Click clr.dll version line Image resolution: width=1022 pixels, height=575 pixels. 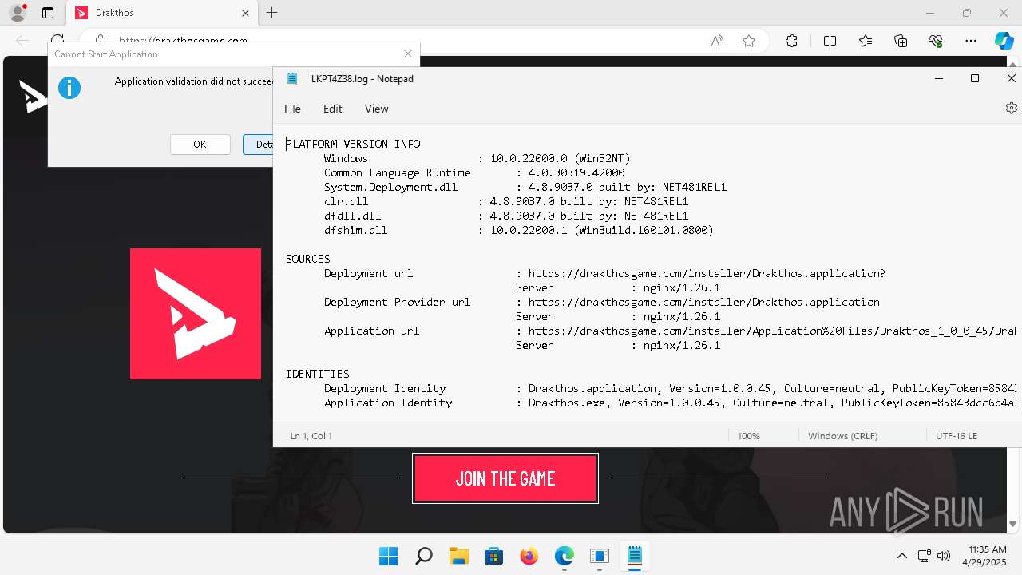506,201
